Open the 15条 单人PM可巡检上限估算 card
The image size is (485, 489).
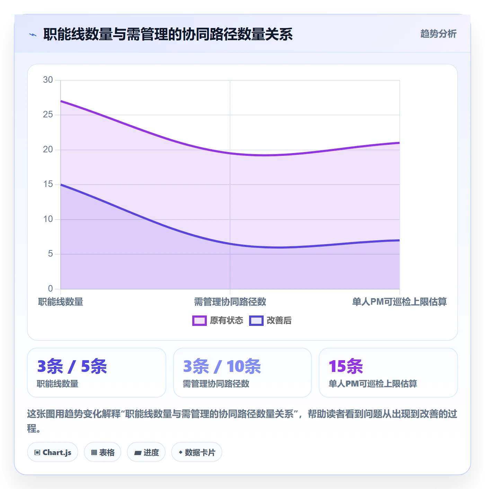point(388,373)
